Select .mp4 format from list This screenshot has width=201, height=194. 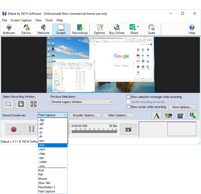[53, 150]
